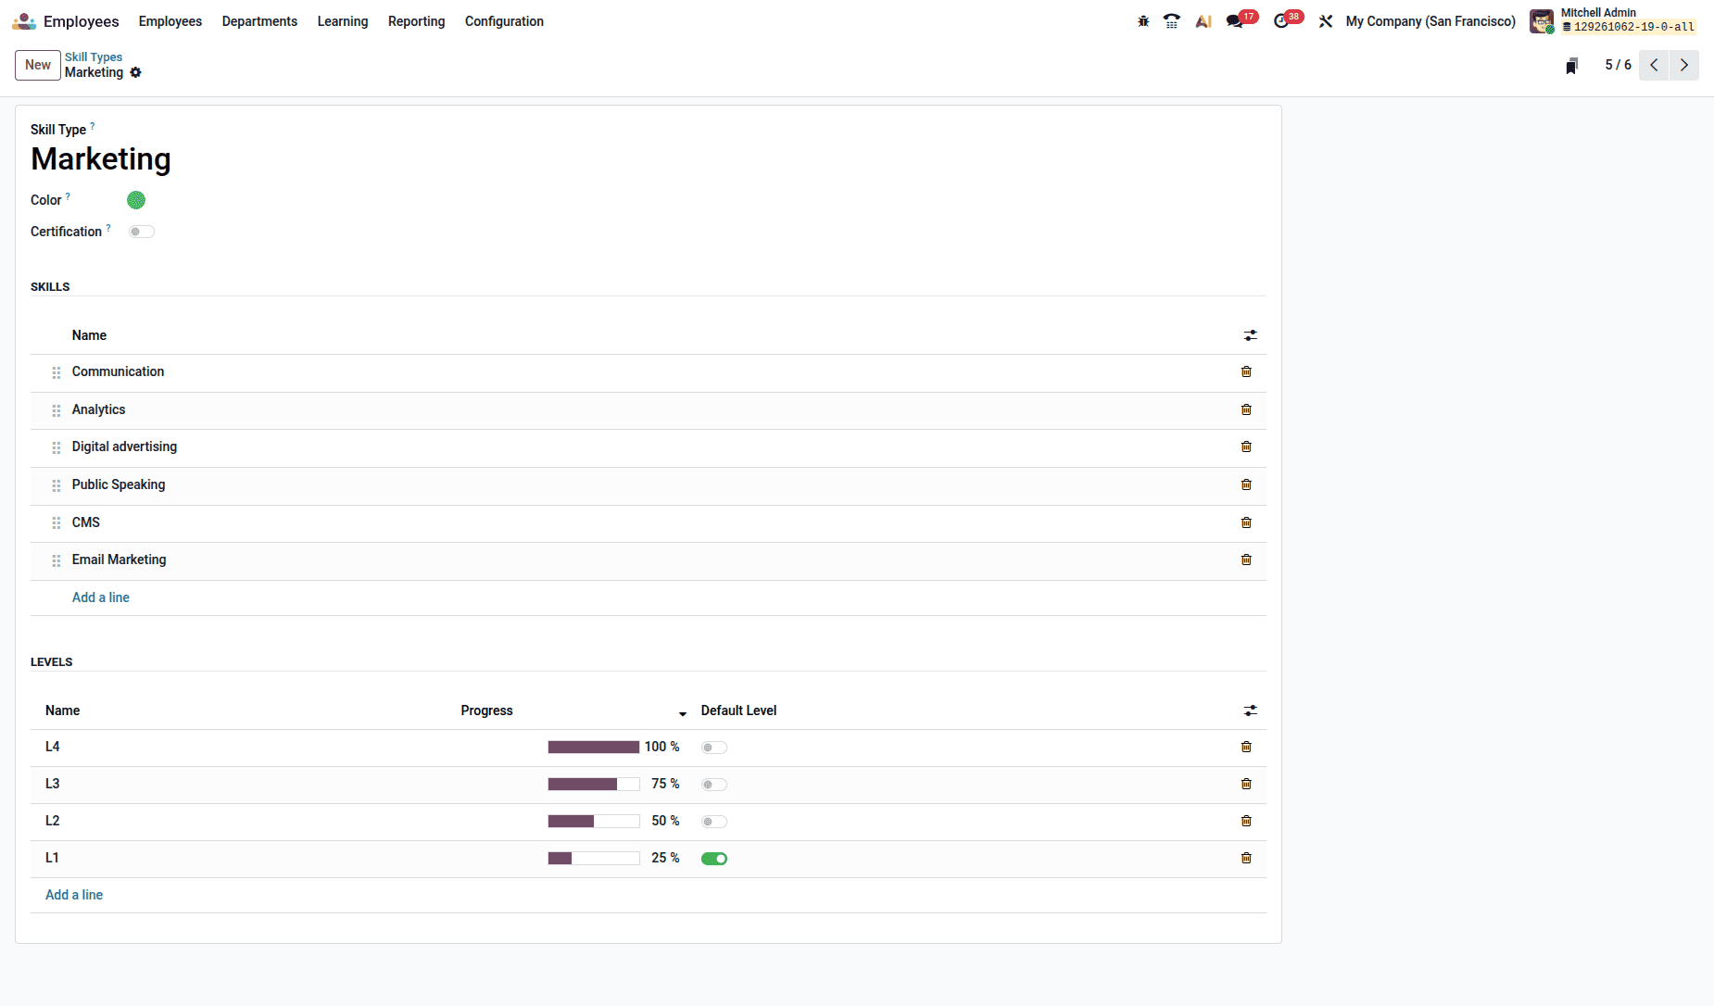Open Levels table column options
Image resolution: width=1714 pixels, height=1006 pixels.
pyautogui.click(x=1251, y=710)
